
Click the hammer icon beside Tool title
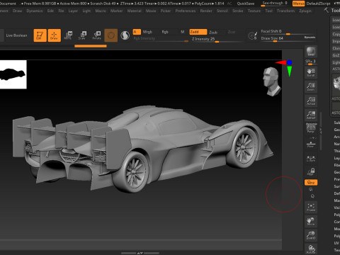pyautogui.click(x=327, y=11)
